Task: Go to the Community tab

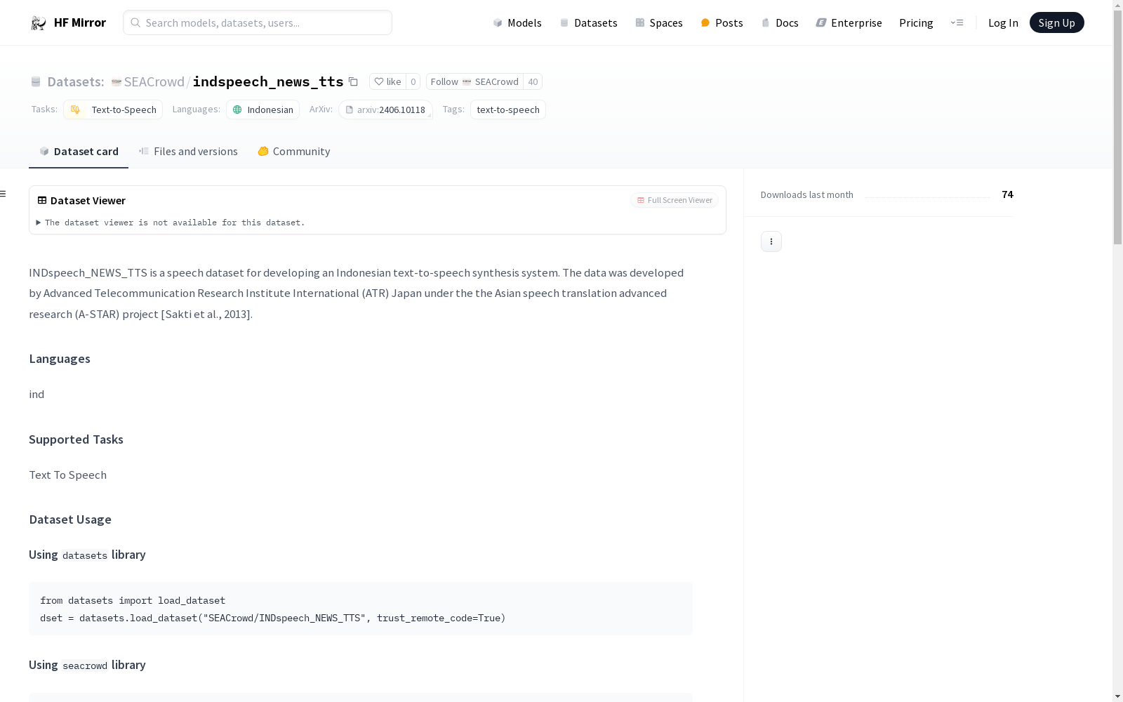Action: click(293, 152)
